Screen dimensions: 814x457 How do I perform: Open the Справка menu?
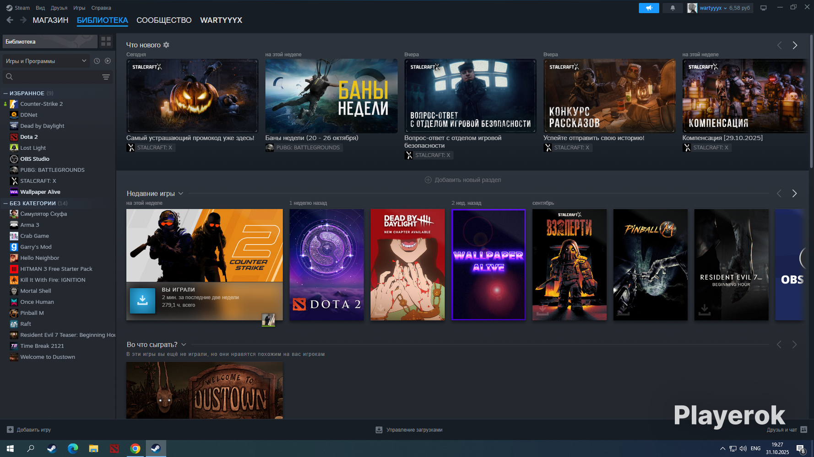coord(101,8)
